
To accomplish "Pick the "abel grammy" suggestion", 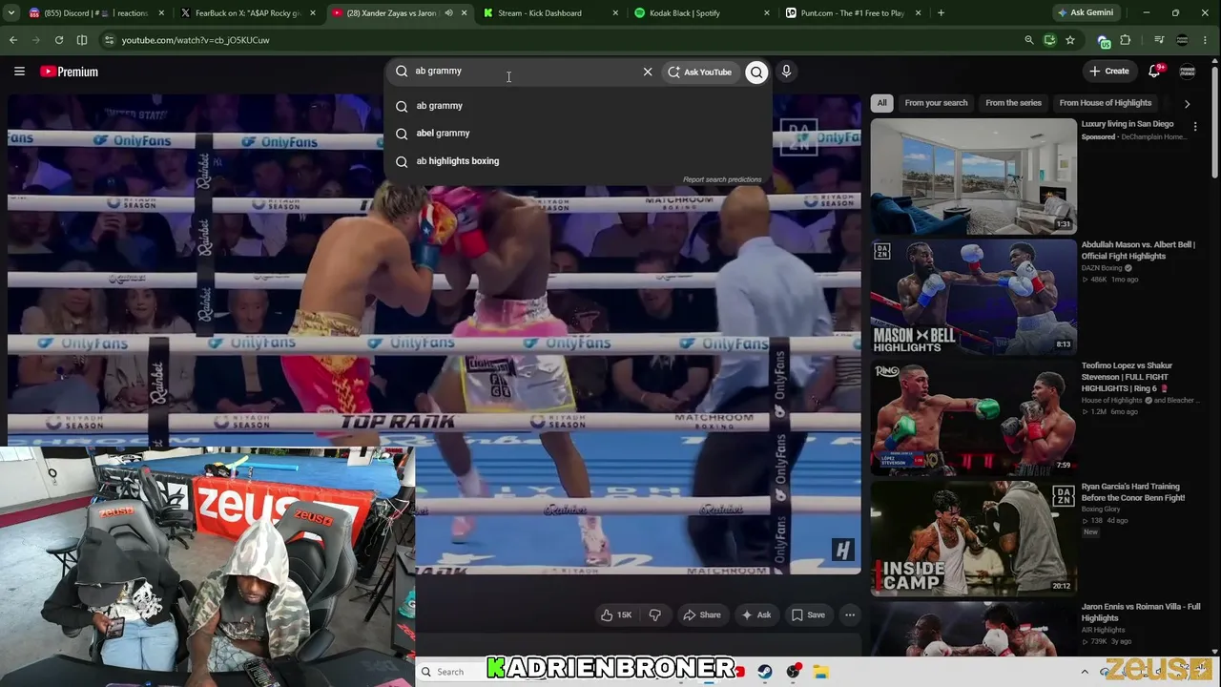I will 577,134.
